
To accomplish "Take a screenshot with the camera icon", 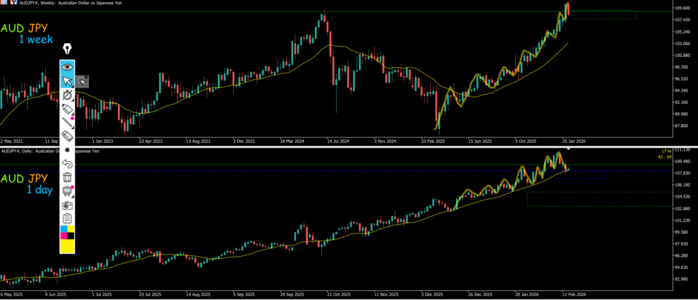I will click(67, 205).
